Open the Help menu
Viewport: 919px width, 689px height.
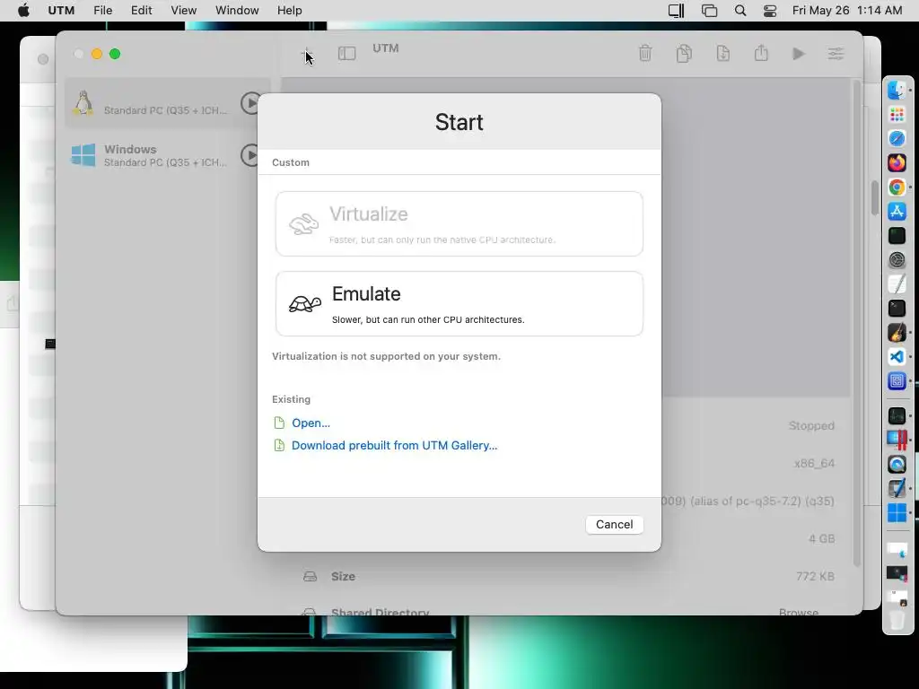[x=290, y=11]
